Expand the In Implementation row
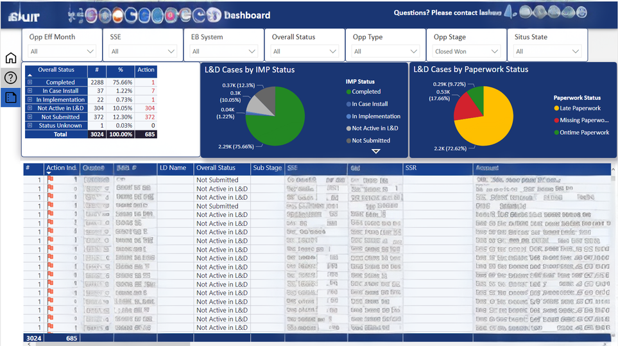 (30, 99)
